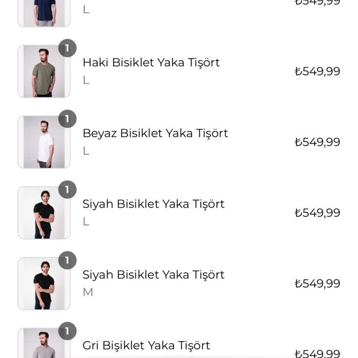The image size is (358, 358).
Task: Select Haki Bisiklet Yaka Tişört title
Action: point(151,62)
